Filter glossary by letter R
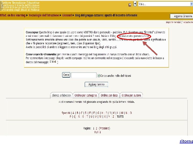The width and height of the screenshot is (193, 145). coord(79,117)
